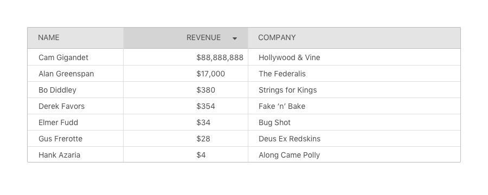Sort by the Revenue column header
488x195 pixels.
[x=185, y=38]
